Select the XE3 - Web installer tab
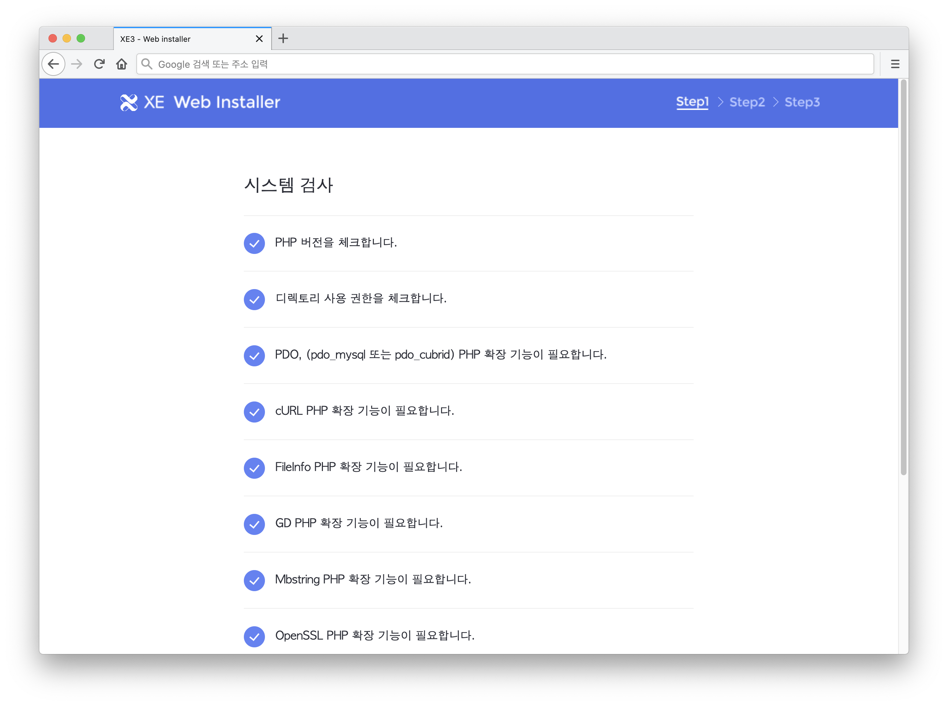 192,39
